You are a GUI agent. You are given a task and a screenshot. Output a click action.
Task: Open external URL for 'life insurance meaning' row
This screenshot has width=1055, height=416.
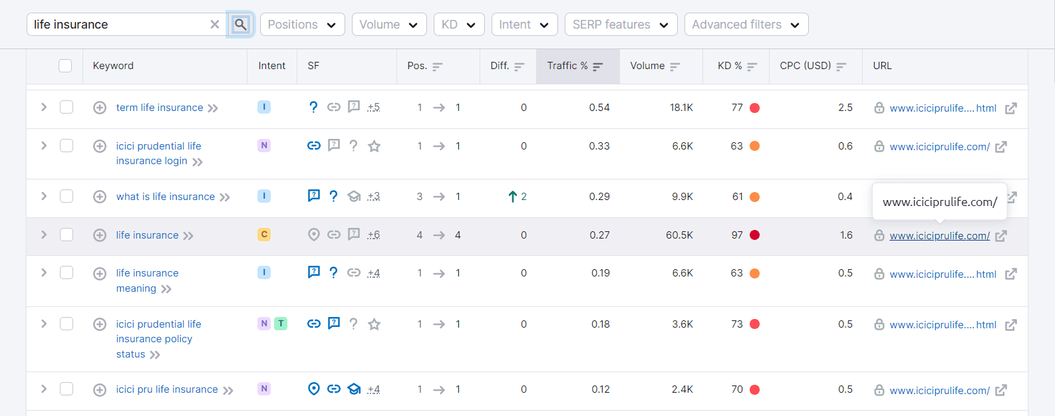[x=1011, y=274]
